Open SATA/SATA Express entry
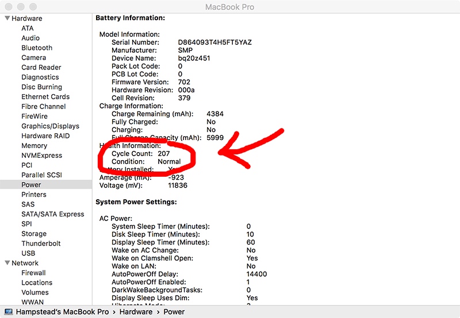The width and height of the screenshot is (460, 318). click(x=53, y=214)
